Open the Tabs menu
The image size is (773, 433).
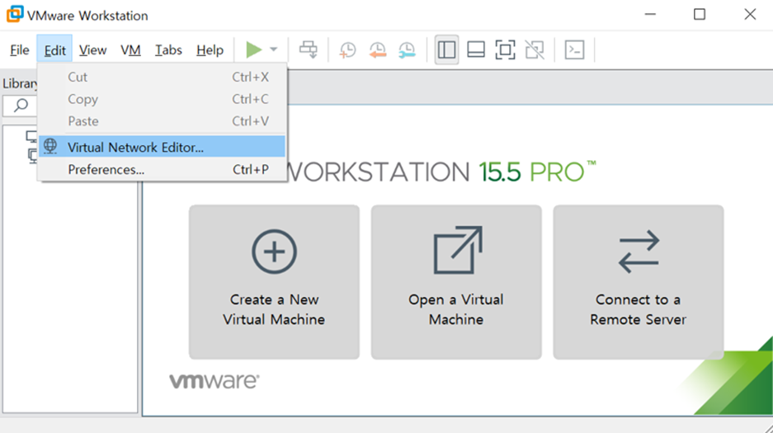168,49
